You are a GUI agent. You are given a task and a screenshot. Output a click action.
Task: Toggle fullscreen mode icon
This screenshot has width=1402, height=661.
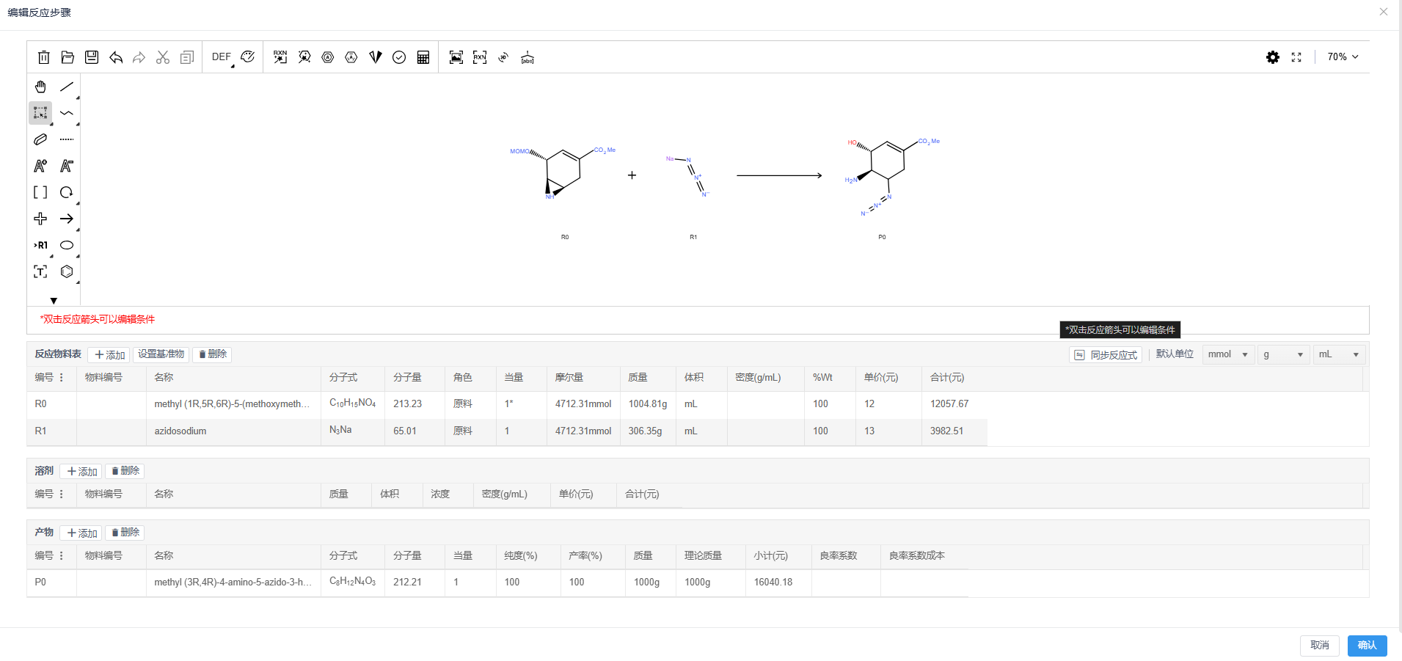coord(1296,57)
